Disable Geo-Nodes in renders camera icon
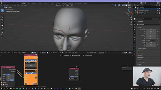The image size is (161, 90). click(x=159, y=12)
